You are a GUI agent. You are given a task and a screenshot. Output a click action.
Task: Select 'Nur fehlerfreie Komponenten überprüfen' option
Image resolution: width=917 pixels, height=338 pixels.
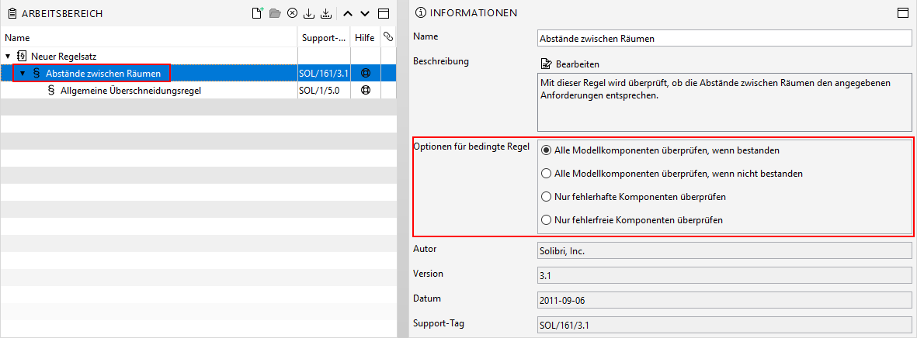click(x=633, y=220)
